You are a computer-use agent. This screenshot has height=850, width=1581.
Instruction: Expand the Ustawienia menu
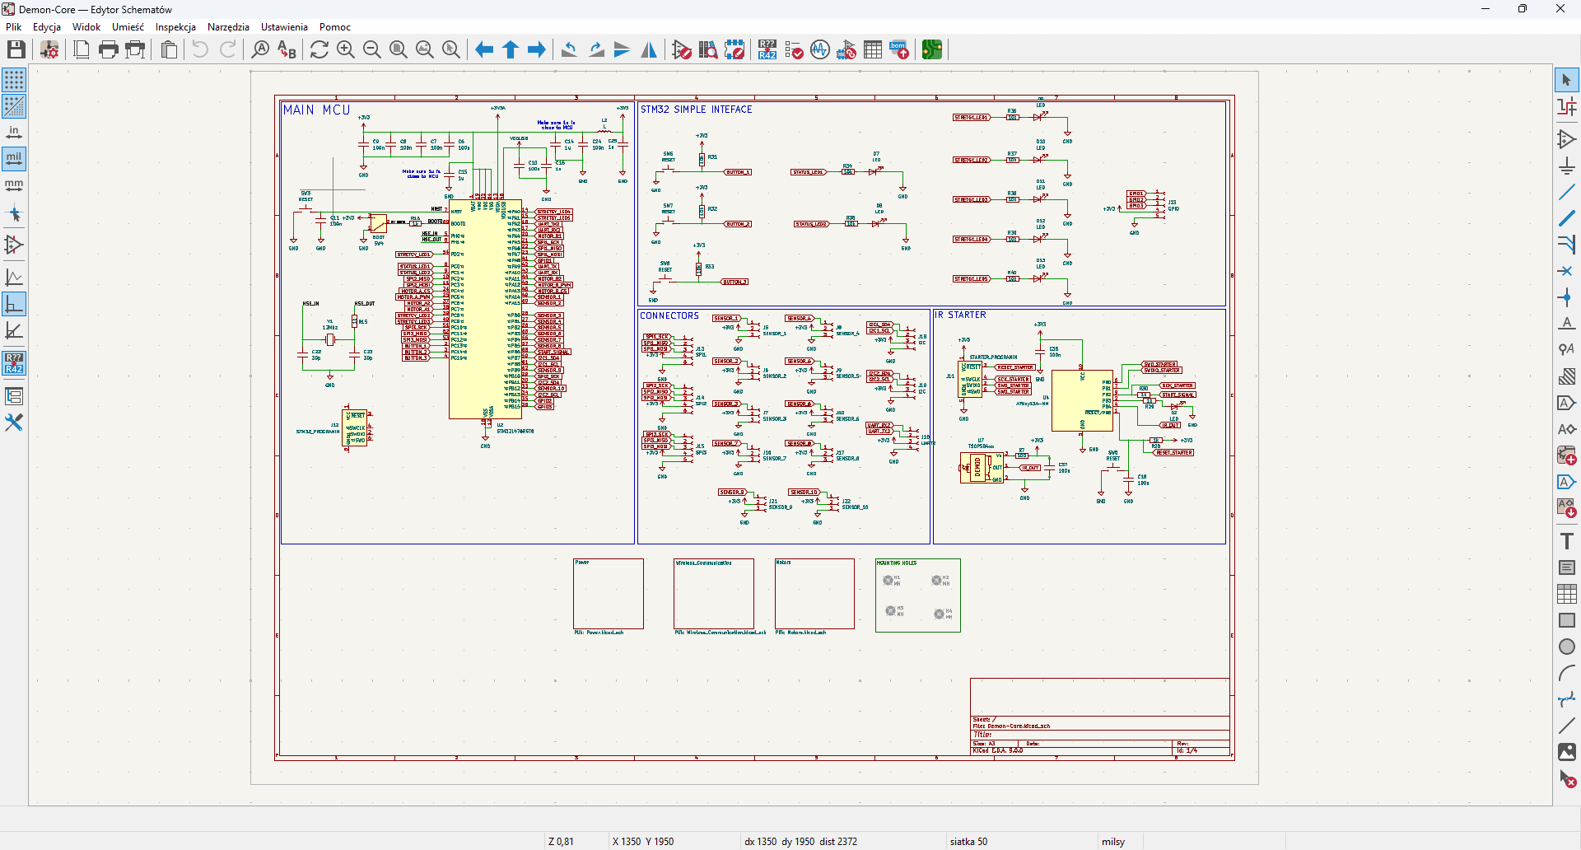point(284,27)
